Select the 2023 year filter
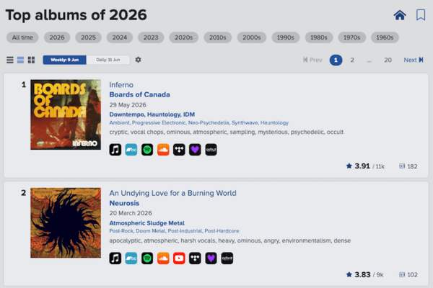The width and height of the screenshot is (433, 288). pyautogui.click(x=151, y=37)
